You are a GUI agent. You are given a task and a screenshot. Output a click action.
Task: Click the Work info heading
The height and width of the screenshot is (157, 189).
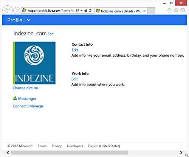(x=80, y=73)
